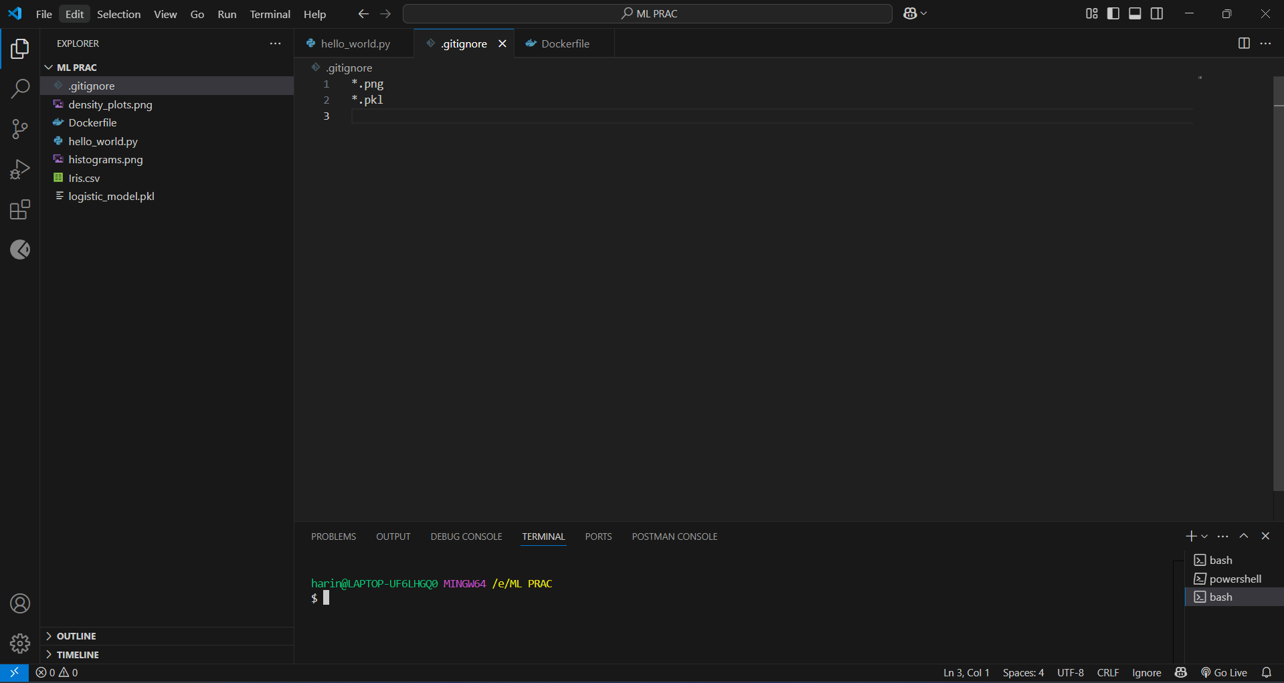
Task: Open Iris.csv file in explorer
Action: (x=167, y=178)
